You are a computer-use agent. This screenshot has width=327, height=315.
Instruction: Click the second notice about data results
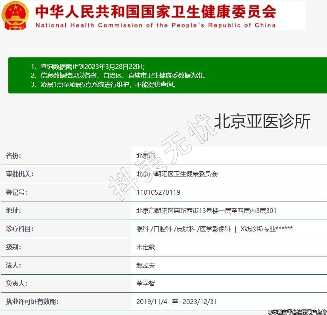tap(119, 75)
